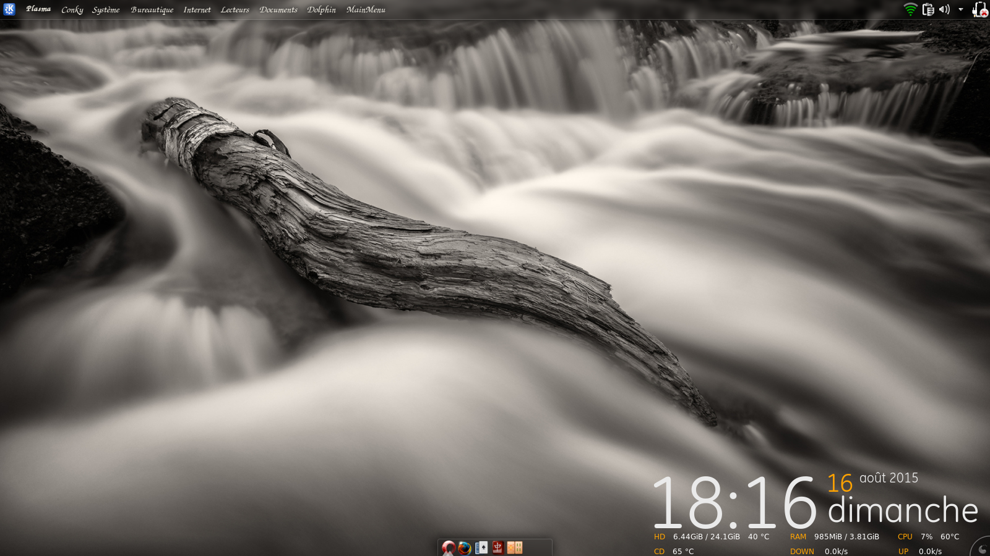This screenshot has height=556, width=990.
Task: Open the Wi-Fi network tray icon
Action: (910, 9)
